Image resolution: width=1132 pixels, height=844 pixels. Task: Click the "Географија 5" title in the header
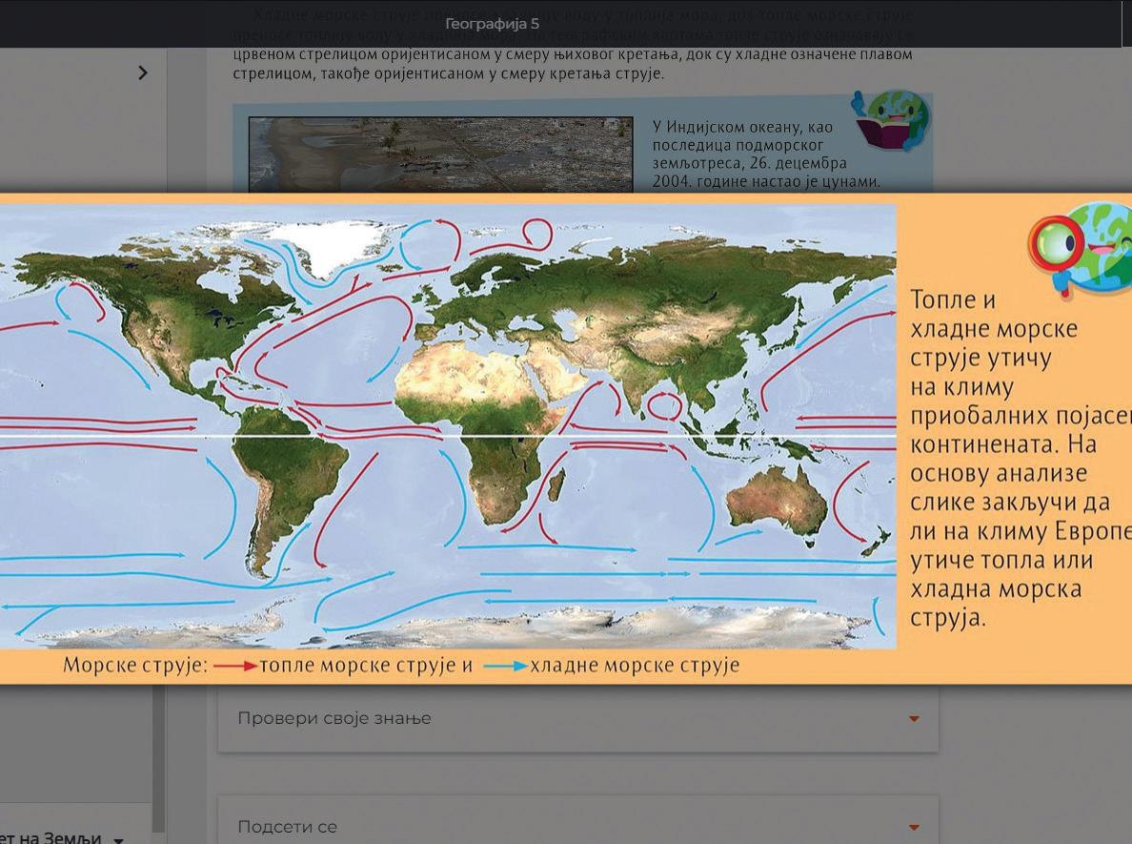pyautogui.click(x=492, y=24)
